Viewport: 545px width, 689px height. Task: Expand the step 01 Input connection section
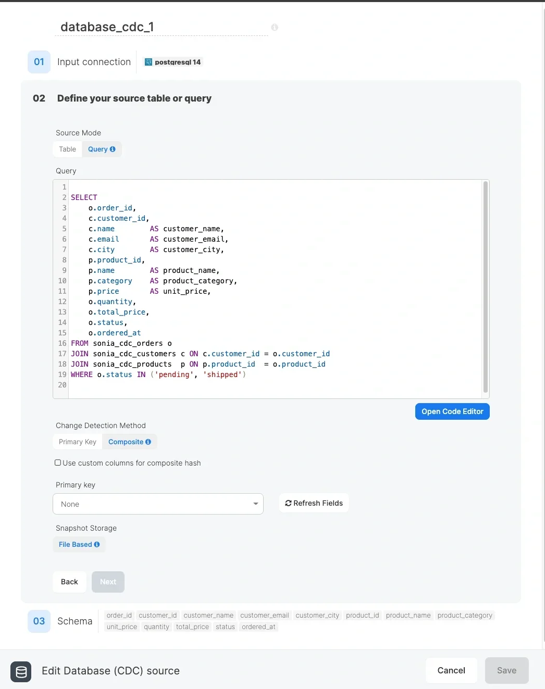coord(94,62)
